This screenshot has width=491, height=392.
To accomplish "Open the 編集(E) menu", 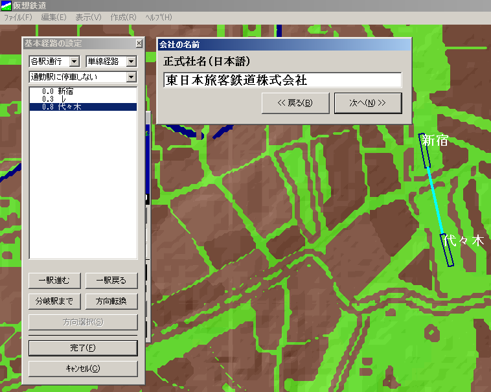I will point(54,17).
